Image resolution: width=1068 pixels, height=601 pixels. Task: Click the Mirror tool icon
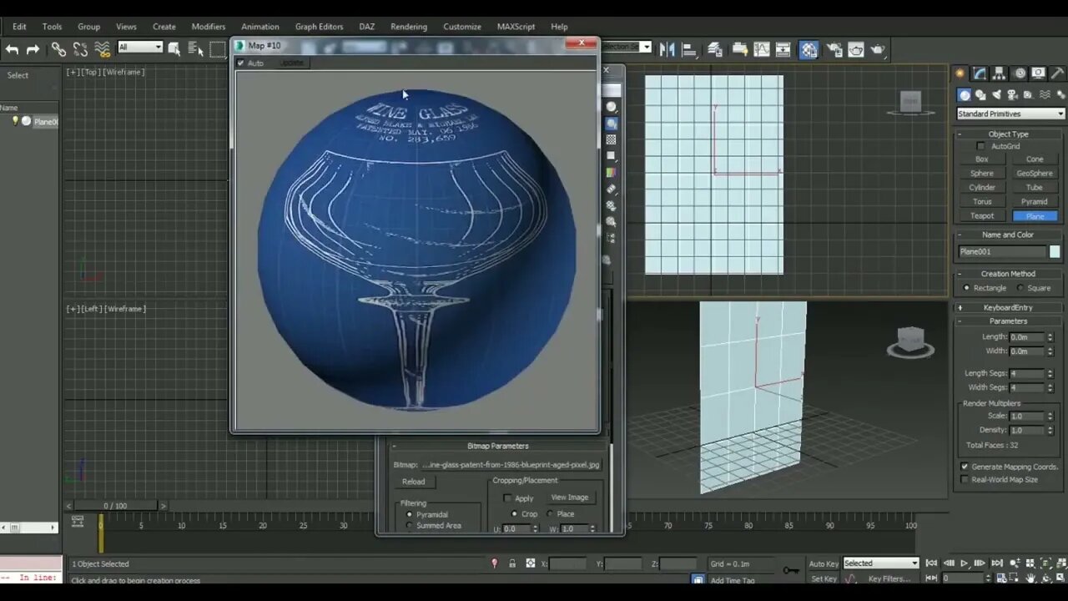(667, 49)
